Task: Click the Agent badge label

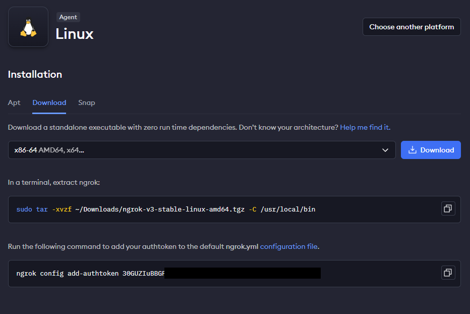Action: coord(68,17)
